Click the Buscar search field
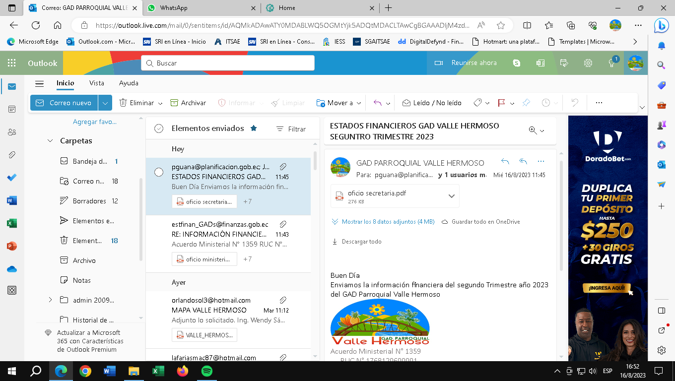Image resolution: width=675 pixels, height=381 pixels. pyautogui.click(x=228, y=63)
